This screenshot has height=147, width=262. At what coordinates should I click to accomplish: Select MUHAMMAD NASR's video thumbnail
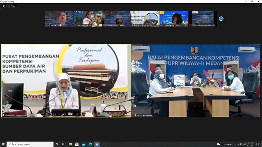116,19
